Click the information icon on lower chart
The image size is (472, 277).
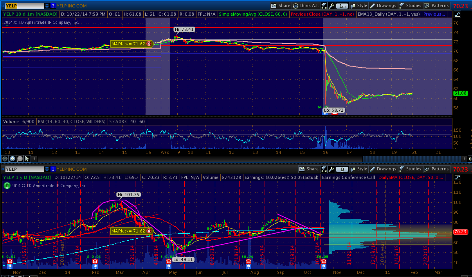(7, 186)
